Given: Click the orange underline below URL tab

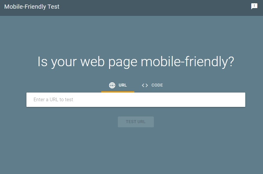Looking at the screenshot, I should (x=118, y=92).
